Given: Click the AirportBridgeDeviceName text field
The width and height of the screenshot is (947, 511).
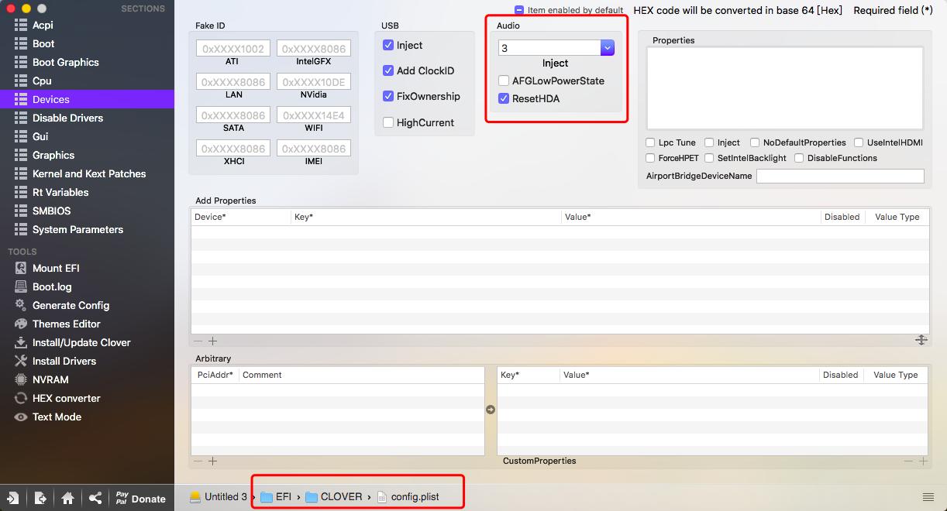Looking at the screenshot, I should [x=840, y=176].
